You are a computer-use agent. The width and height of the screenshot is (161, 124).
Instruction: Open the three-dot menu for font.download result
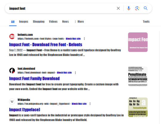click(x=75, y=73)
